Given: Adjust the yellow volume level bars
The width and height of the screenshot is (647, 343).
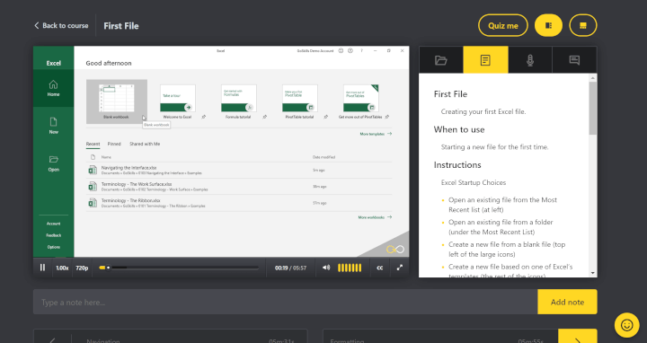Looking at the screenshot, I should tap(350, 268).
